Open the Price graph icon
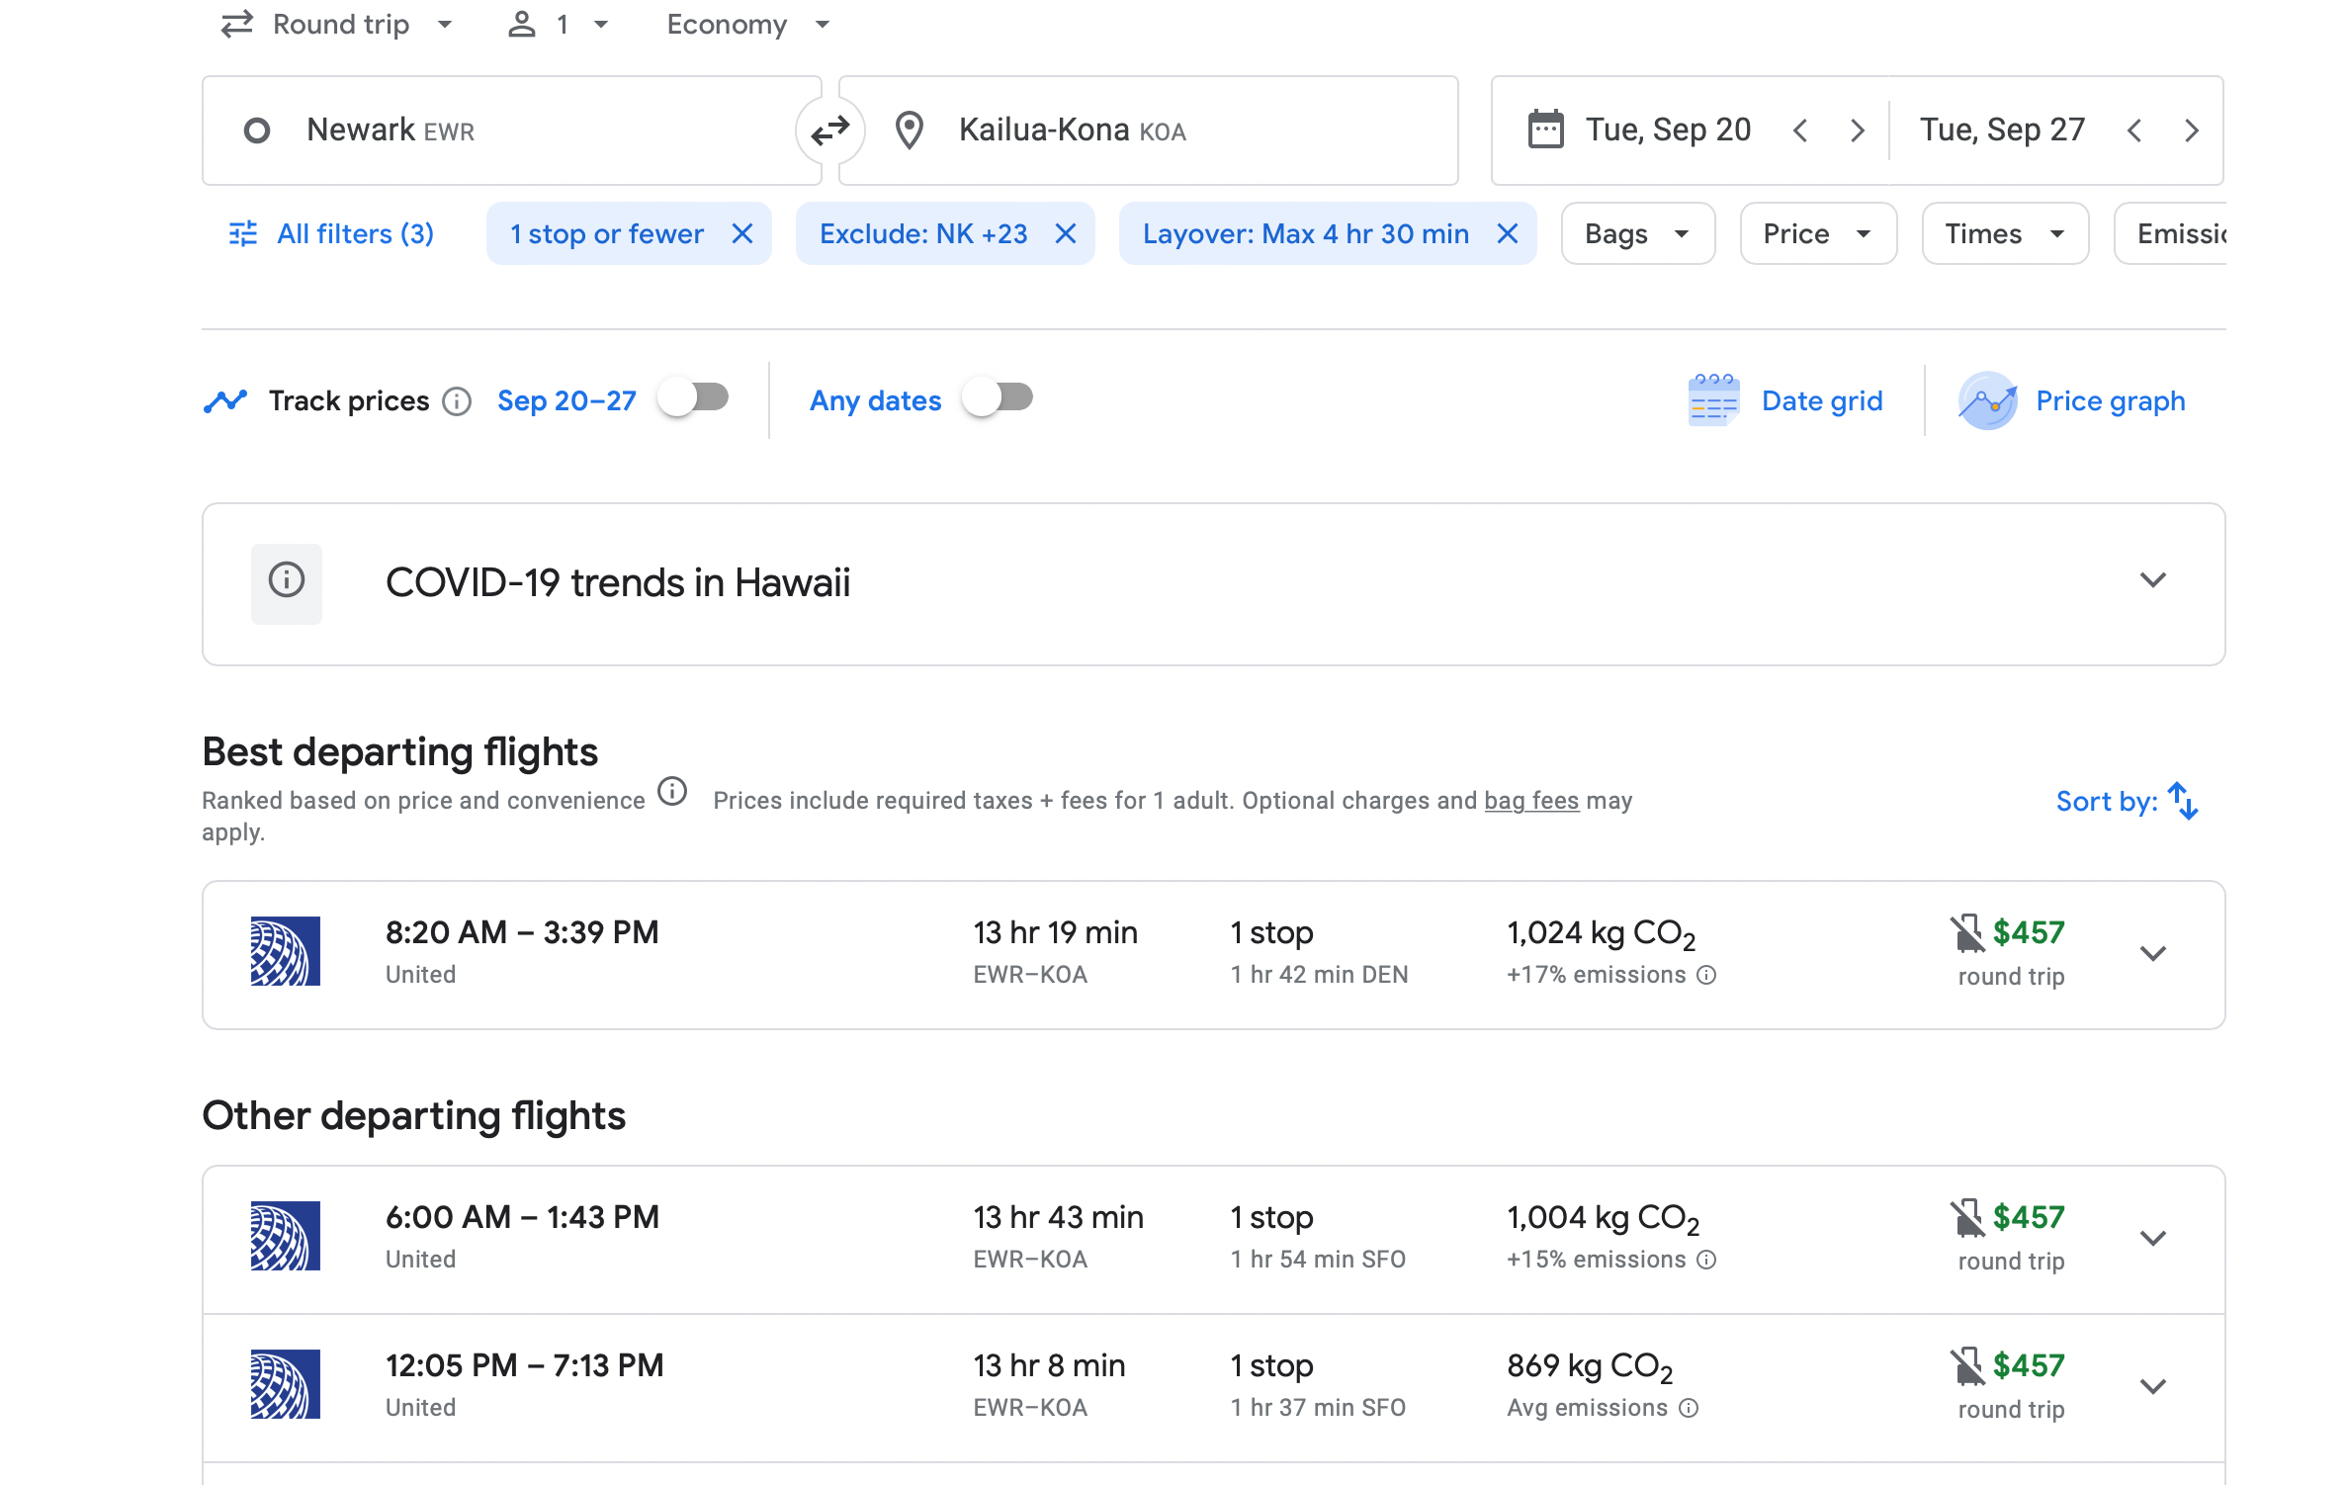This screenshot has width=2347, height=1485. 1987,400
